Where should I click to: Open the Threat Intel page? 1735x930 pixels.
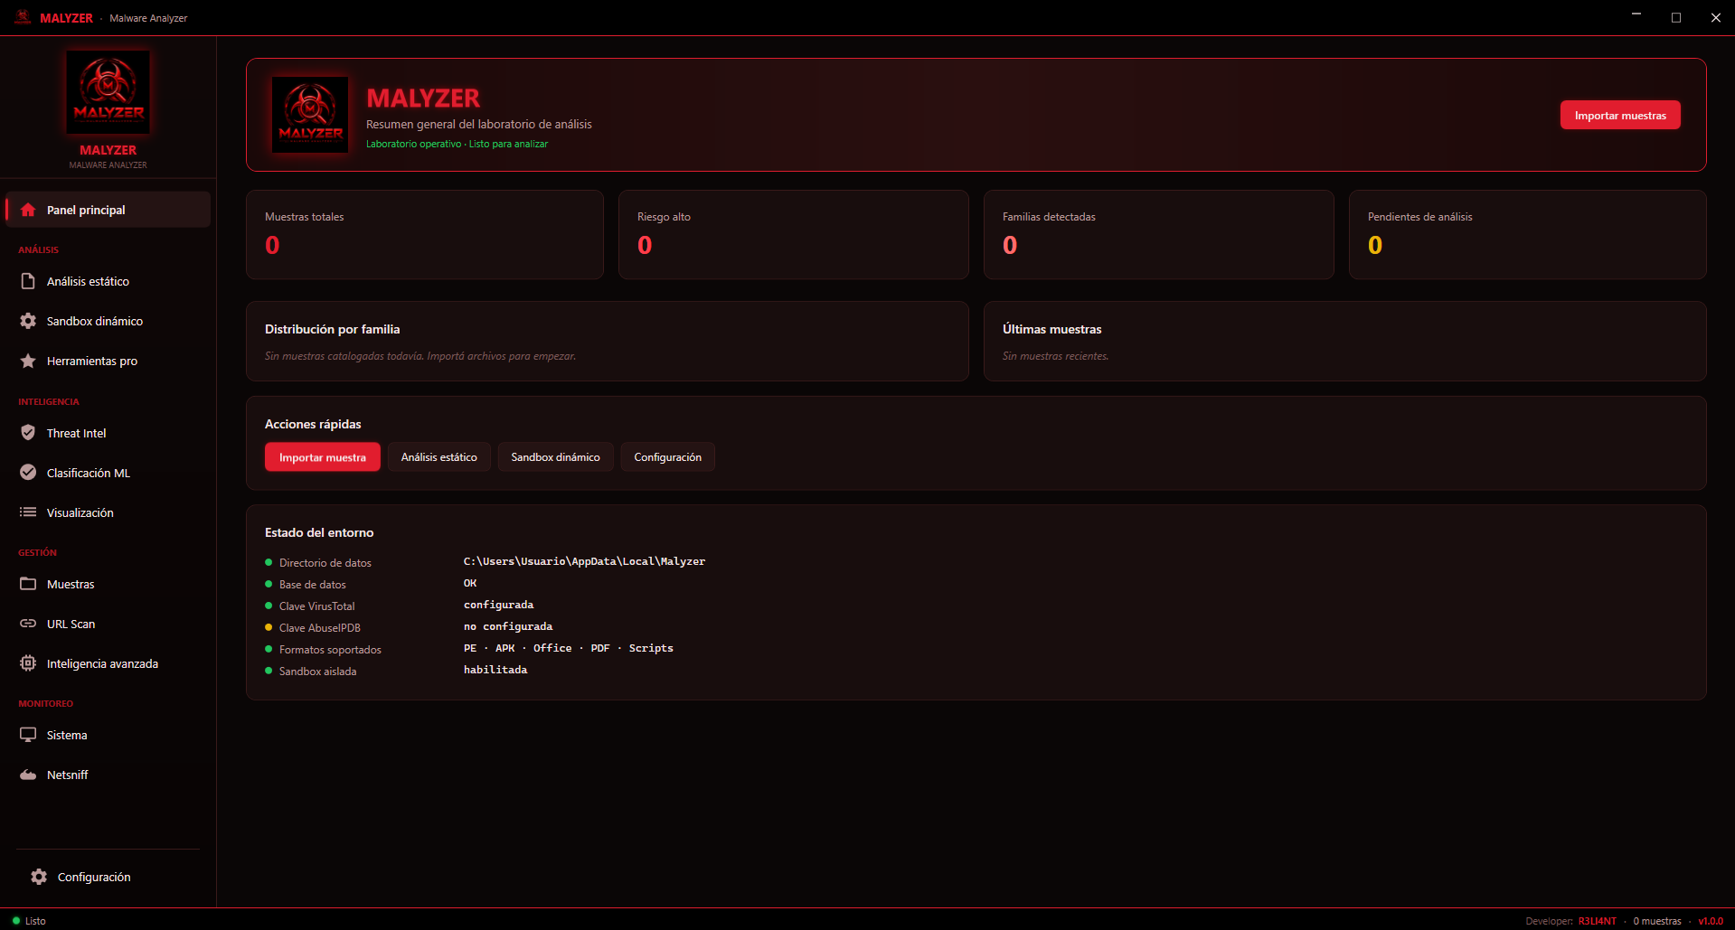108,433
